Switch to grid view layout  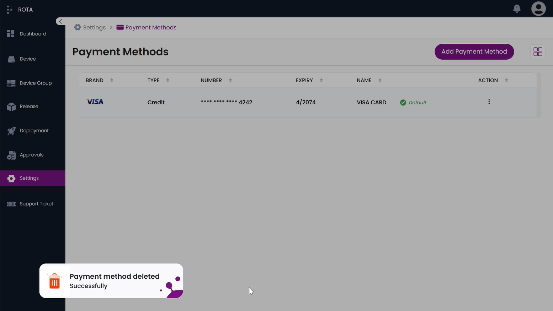[537, 52]
